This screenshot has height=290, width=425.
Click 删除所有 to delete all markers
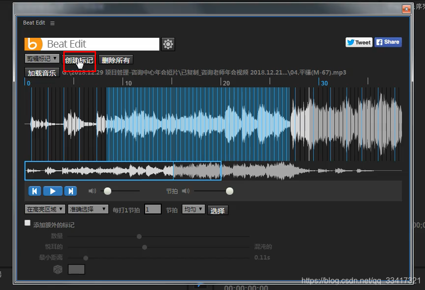coord(116,60)
